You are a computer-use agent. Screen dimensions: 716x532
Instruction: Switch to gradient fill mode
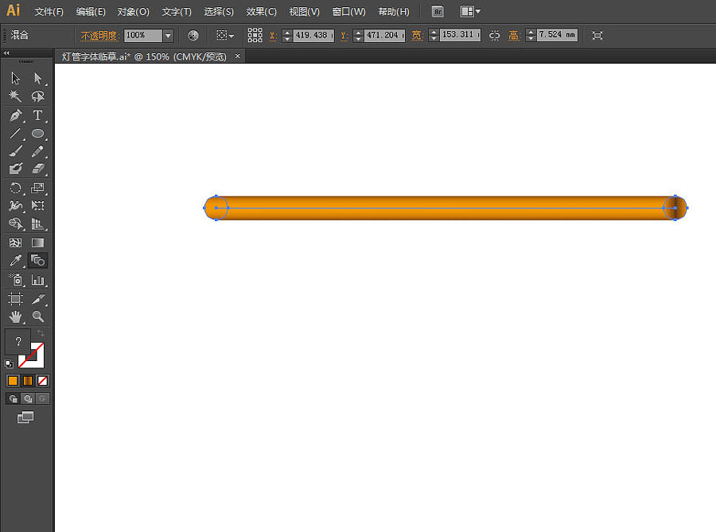pos(28,380)
